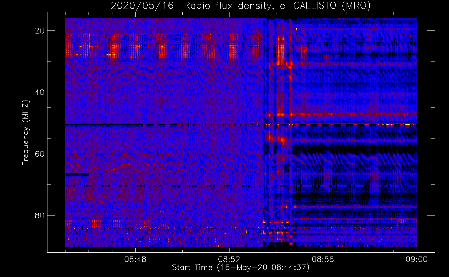Screen dimensions: 449x277
Task: Click the 08:56 time tick label
Action: pos(323,260)
